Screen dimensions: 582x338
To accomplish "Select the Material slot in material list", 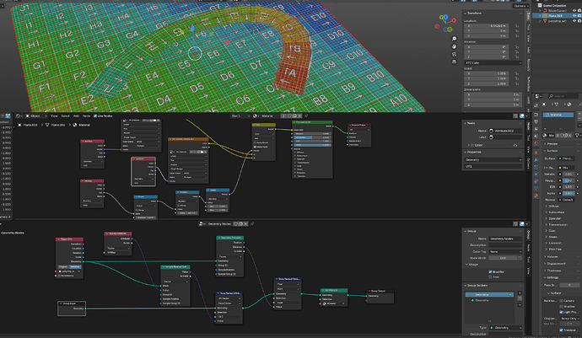I will pos(558,115).
